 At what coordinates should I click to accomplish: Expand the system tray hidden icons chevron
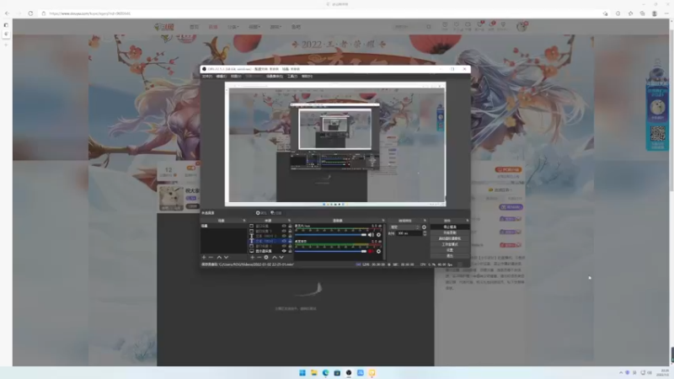(621, 372)
